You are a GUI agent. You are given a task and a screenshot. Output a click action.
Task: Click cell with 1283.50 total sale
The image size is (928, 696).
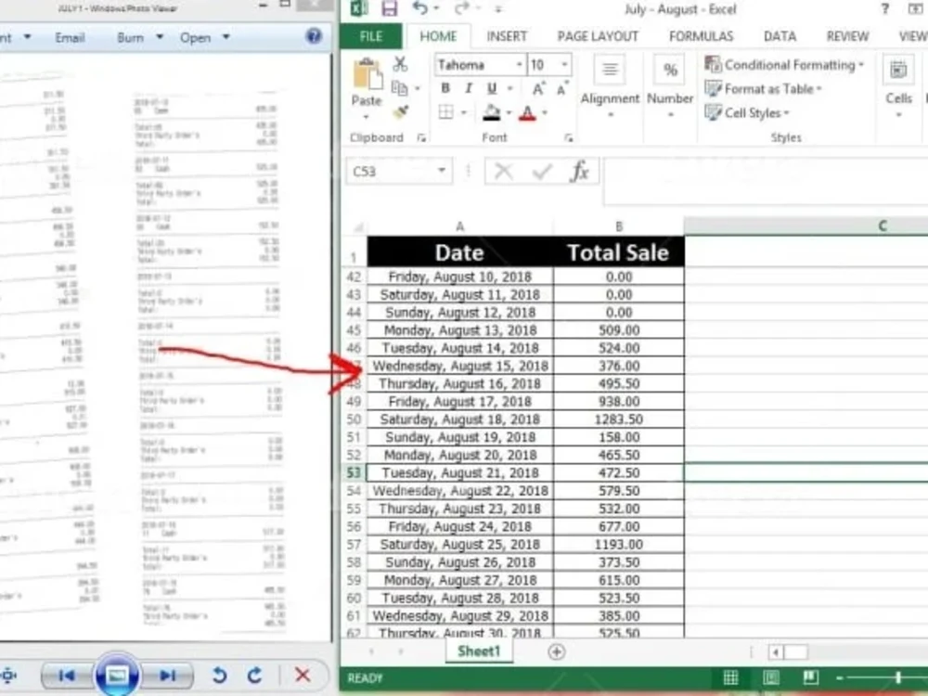click(x=619, y=419)
